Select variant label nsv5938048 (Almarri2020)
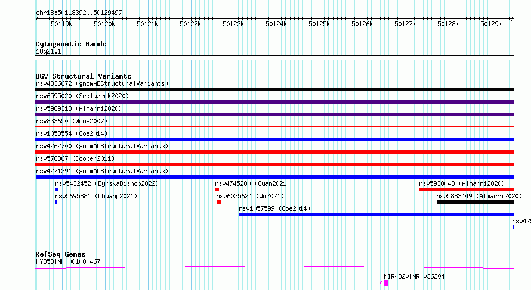The width and height of the screenshot is (531, 290). [x=462, y=183]
